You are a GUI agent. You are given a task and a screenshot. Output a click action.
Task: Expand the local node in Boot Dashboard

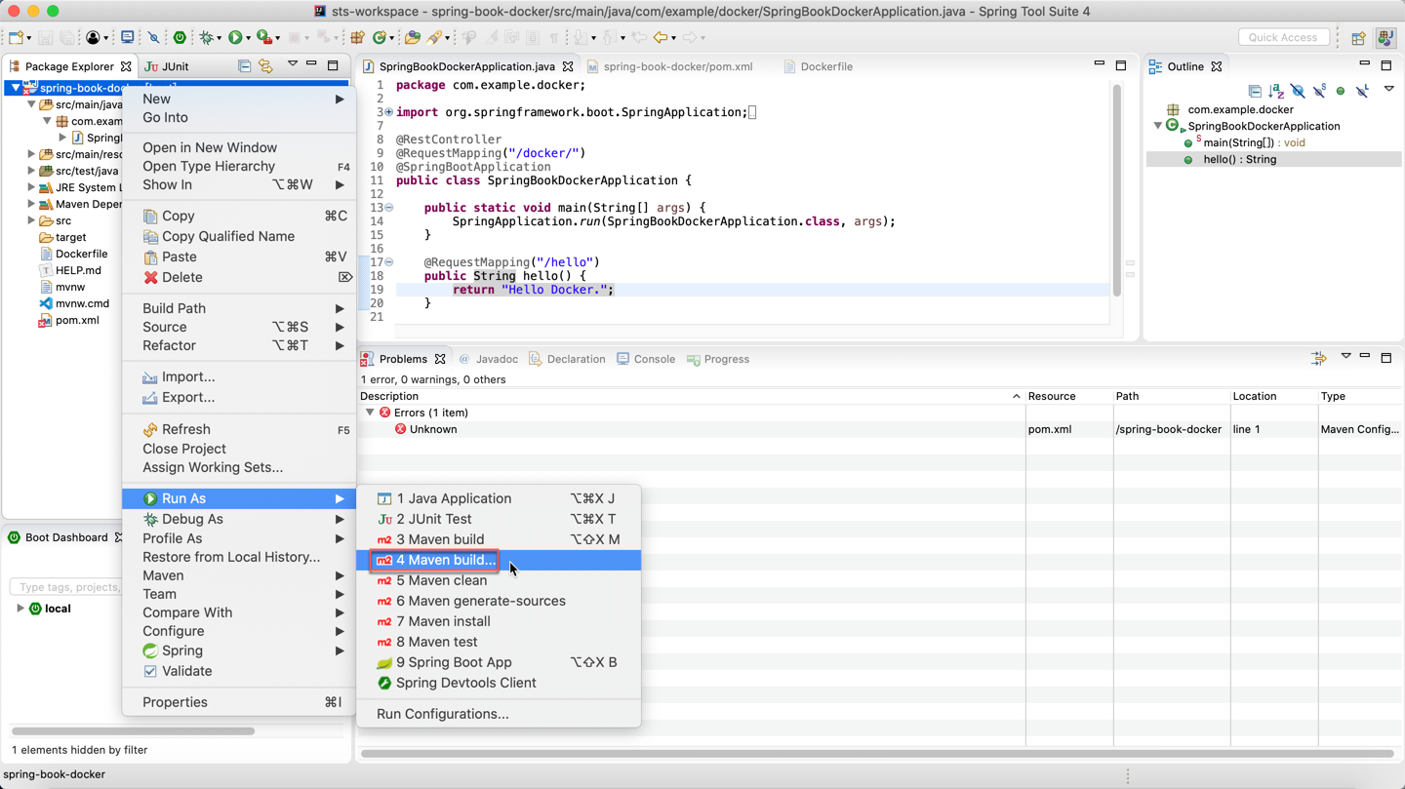pos(20,609)
